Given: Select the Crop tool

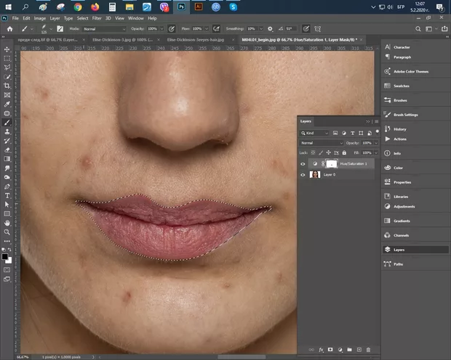Looking at the screenshot, I should point(7,86).
